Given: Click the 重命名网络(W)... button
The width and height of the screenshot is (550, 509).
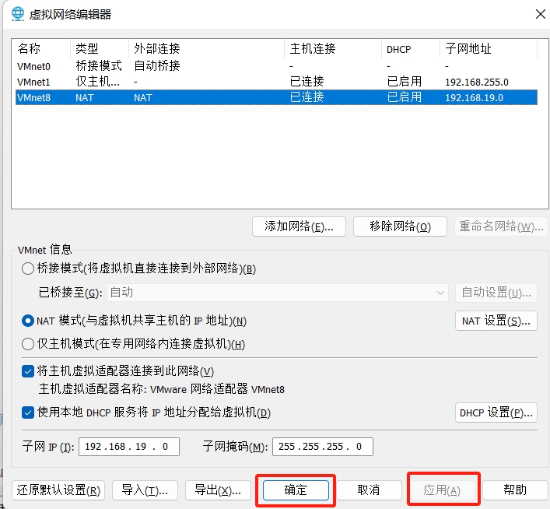Looking at the screenshot, I should point(501,226).
